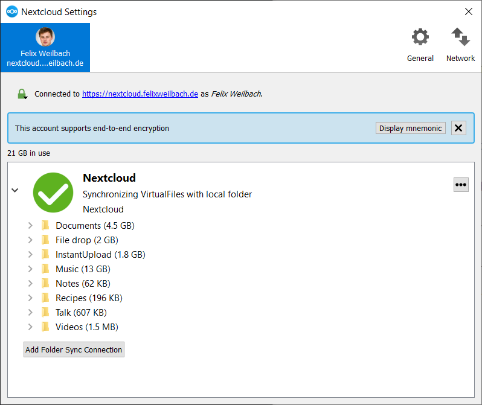Select the File drop (2 GB) folder

tap(86, 240)
